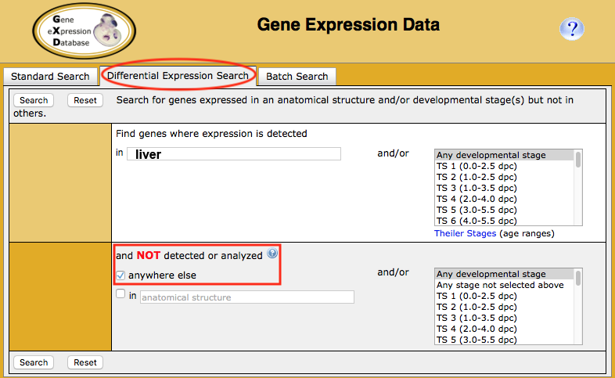
Task: Select TS 1 (0.0-2.5 dpc) in lower list
Action: coord(504,296)
